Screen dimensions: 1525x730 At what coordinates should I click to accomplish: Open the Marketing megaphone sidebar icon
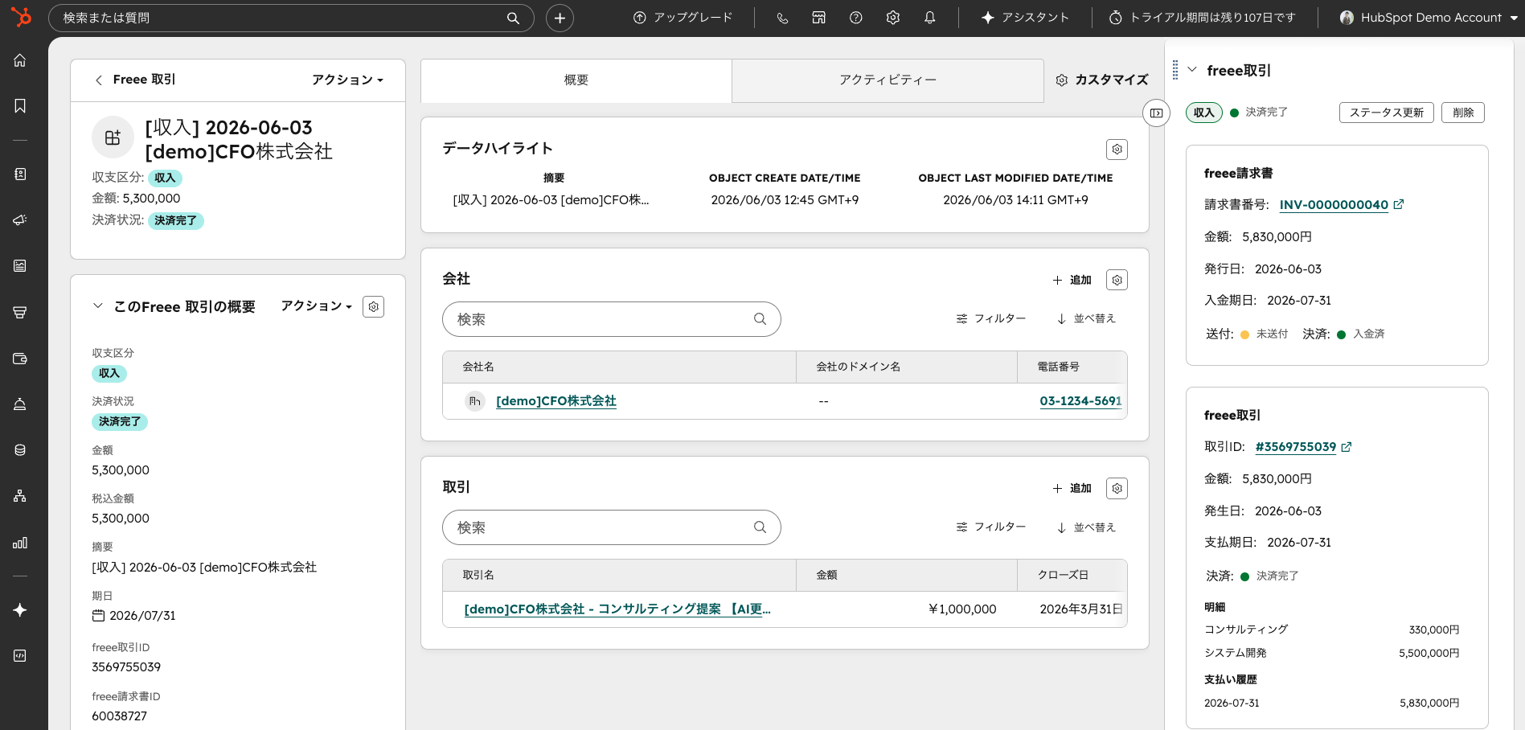[20, 220]
